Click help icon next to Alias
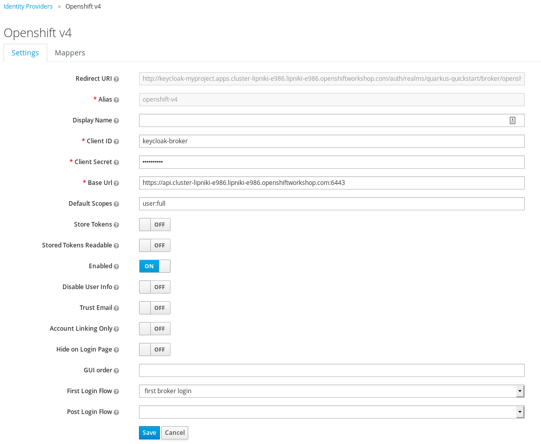This screenshot has width=541, height=444. click(116, 100)
